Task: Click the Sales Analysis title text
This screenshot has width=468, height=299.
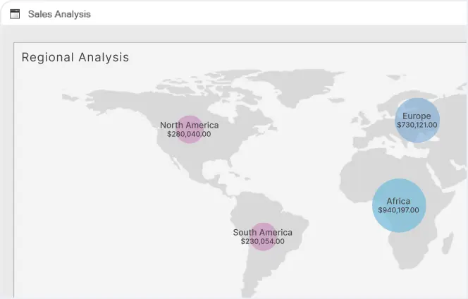Action: point(59,14)
